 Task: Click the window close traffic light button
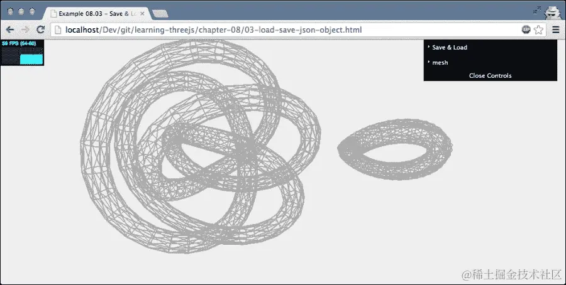click(11, 11)
